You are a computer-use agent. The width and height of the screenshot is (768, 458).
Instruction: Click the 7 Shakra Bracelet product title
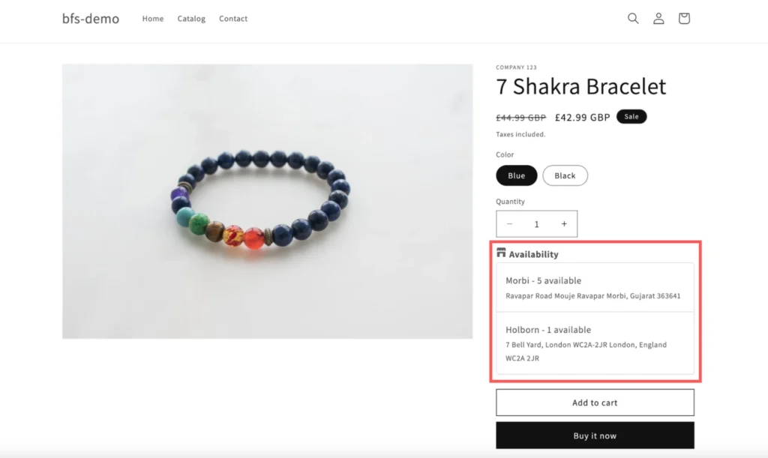(581, 87)
